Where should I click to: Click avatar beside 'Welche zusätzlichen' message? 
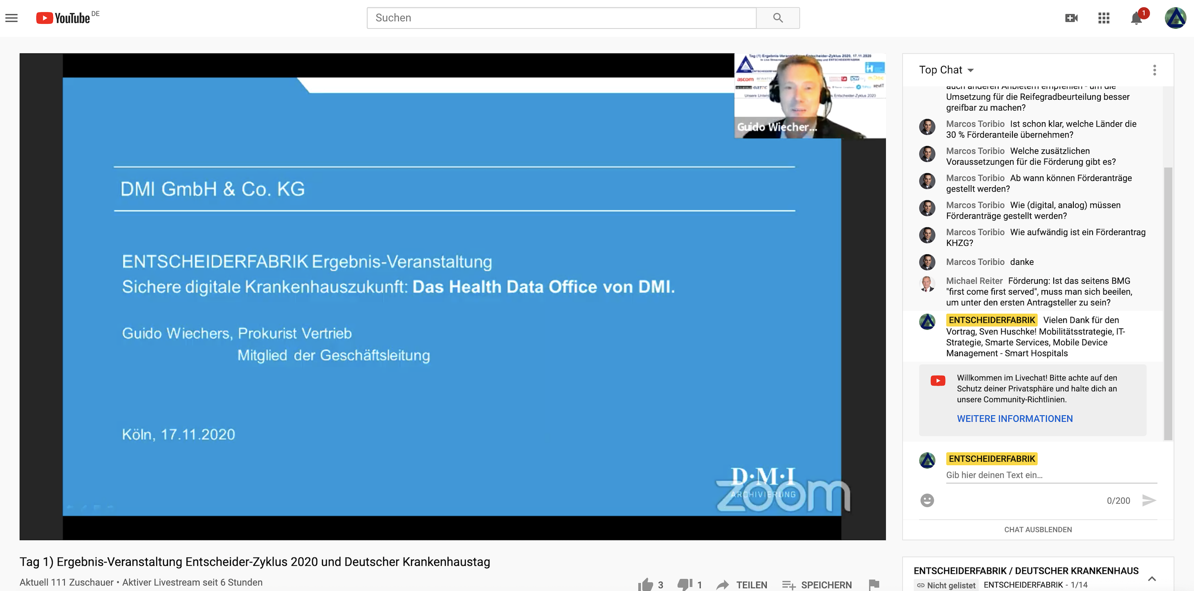(x=927, y=154)
